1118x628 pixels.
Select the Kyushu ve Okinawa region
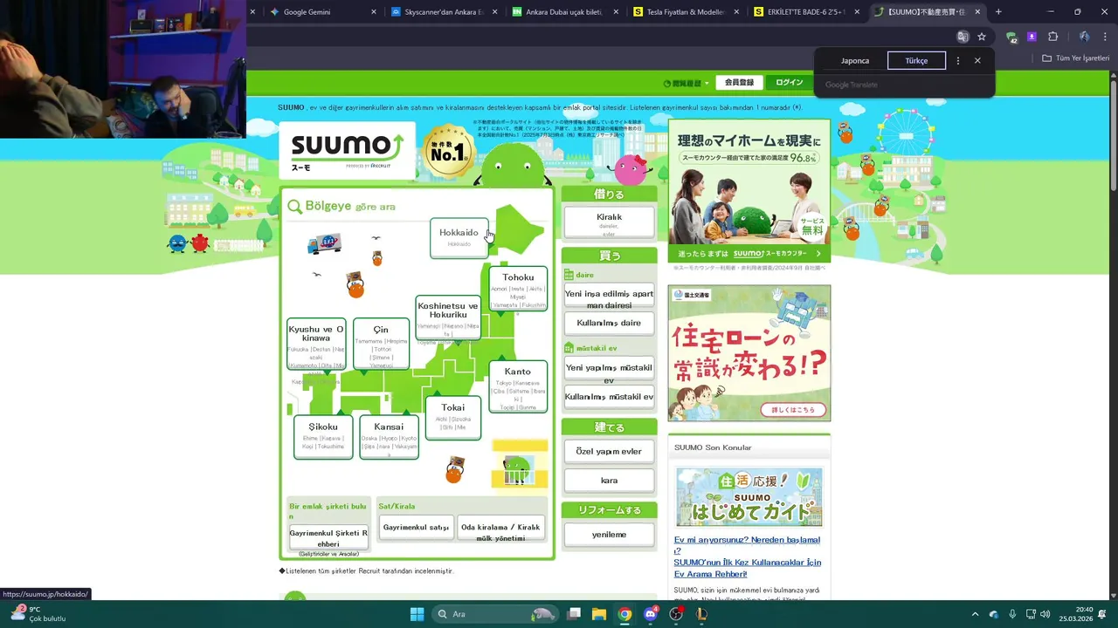316,345
